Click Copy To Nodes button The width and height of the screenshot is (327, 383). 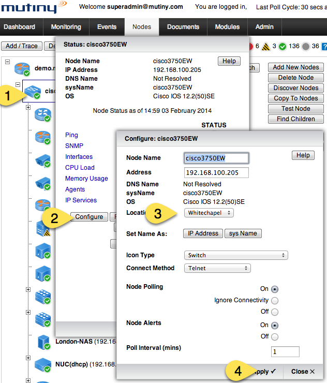(x=296, y=98)
